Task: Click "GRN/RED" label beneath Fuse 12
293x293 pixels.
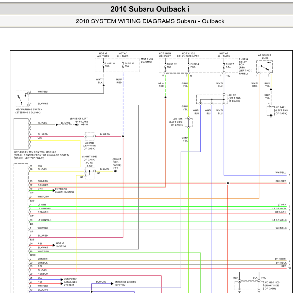Action: [161, 84]
